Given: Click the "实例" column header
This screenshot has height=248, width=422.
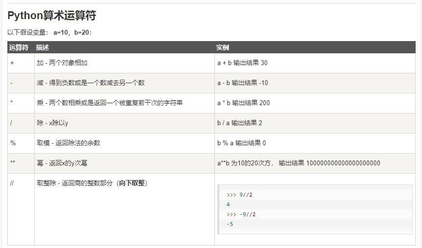Looking at the screenshot, I should coord(223,47).
